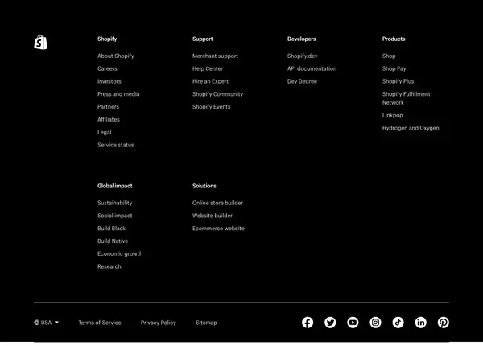This screenshot has height=346, width=483.
Task: Visit Shopify Community link
Action: pos(218,94)
